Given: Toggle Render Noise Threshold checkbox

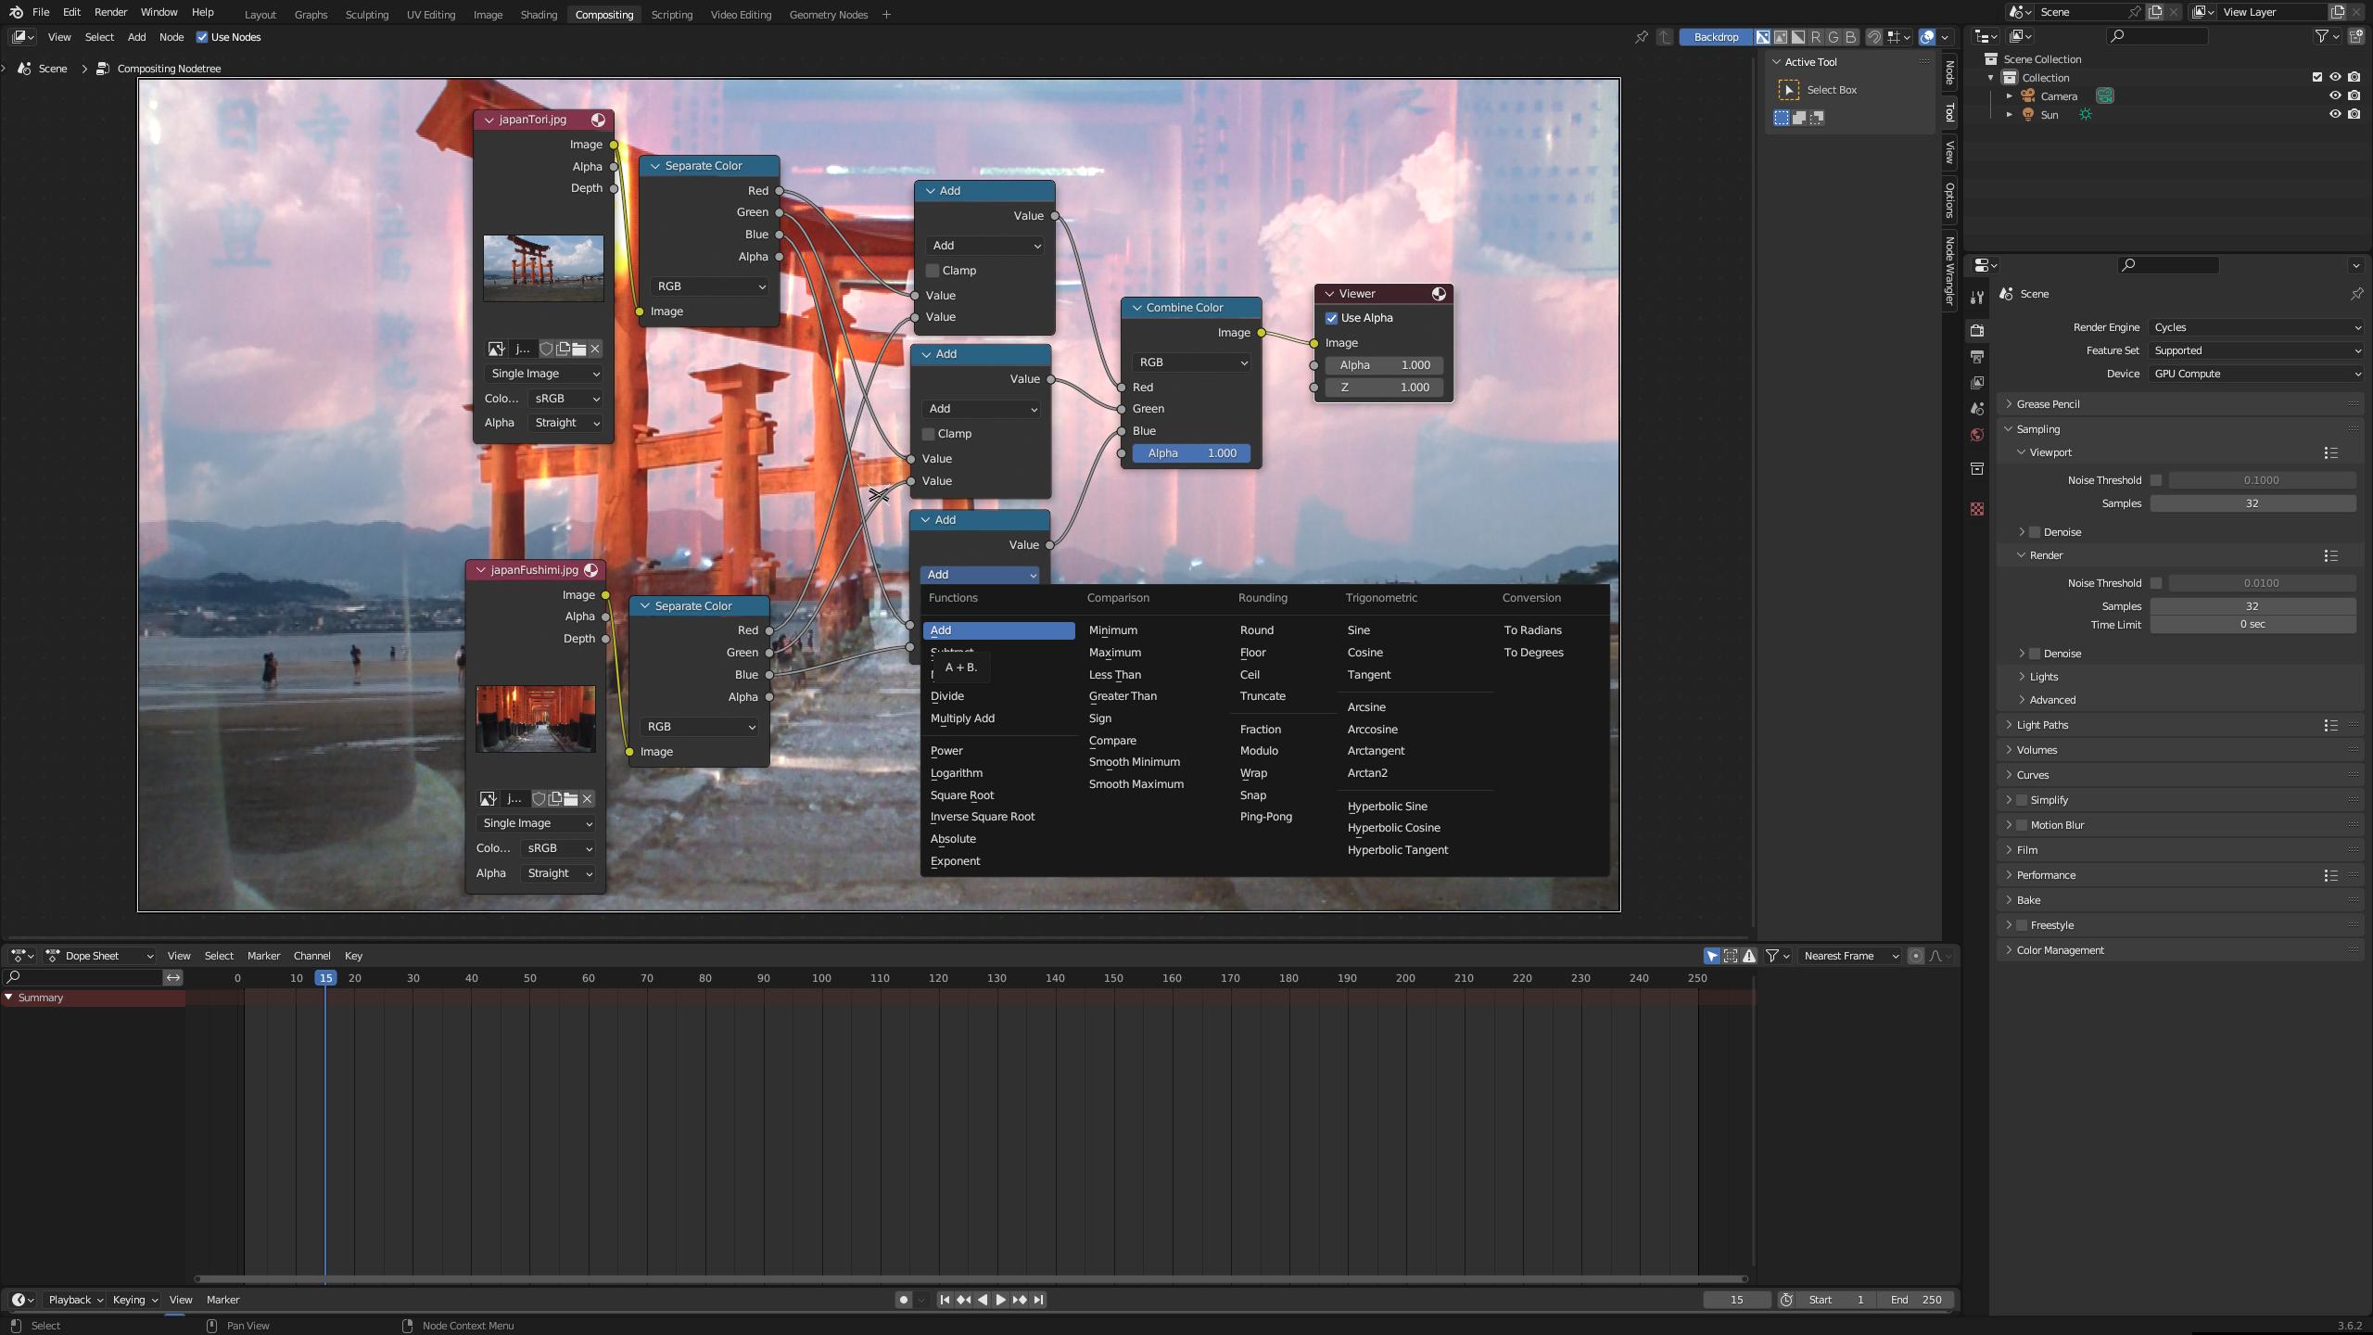Looking at the screenshot, I should [x=2156, y=583].
